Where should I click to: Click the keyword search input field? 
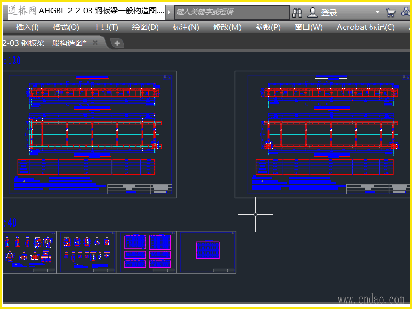click(232, 12)
